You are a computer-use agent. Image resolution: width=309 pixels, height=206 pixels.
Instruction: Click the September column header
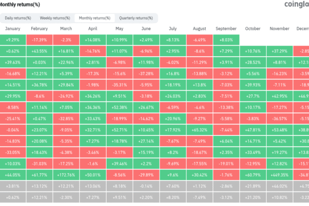[227, 29]
